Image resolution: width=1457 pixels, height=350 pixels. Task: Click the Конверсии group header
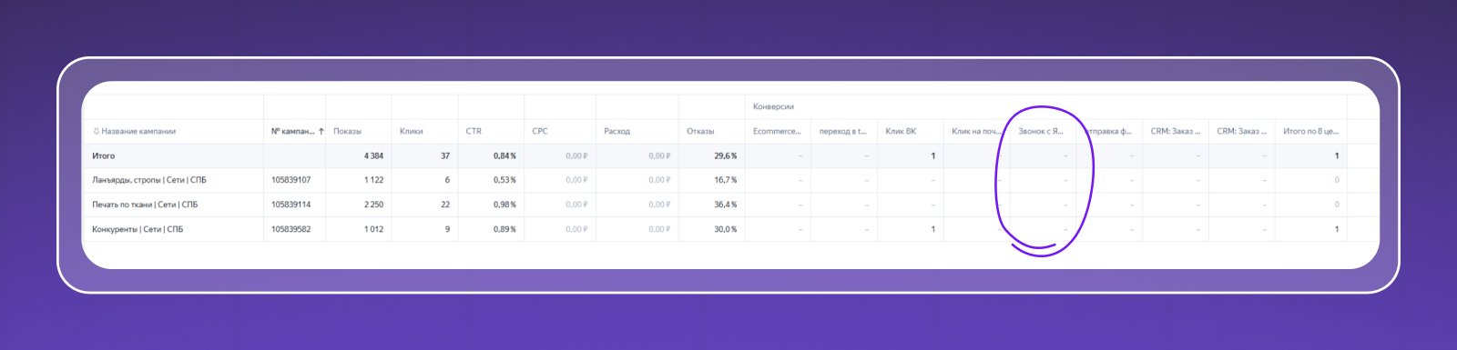click(x=773, y=107)
